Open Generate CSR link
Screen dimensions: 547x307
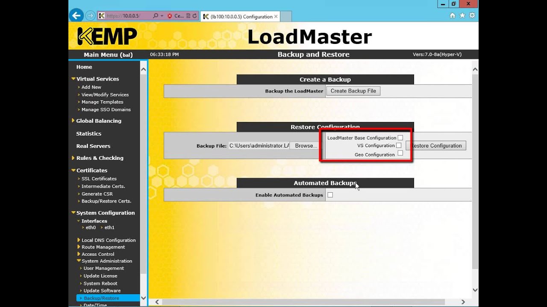click(97, 194)
